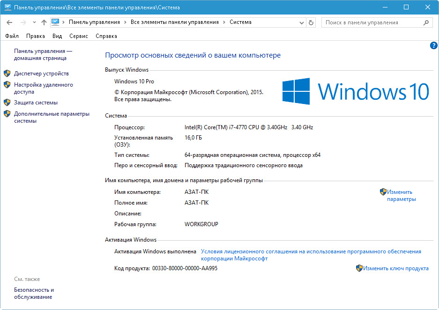This screenshot has width=439, height=310.
Task: Click the shield icon beside Защита системы
Action: click(7, 103)
